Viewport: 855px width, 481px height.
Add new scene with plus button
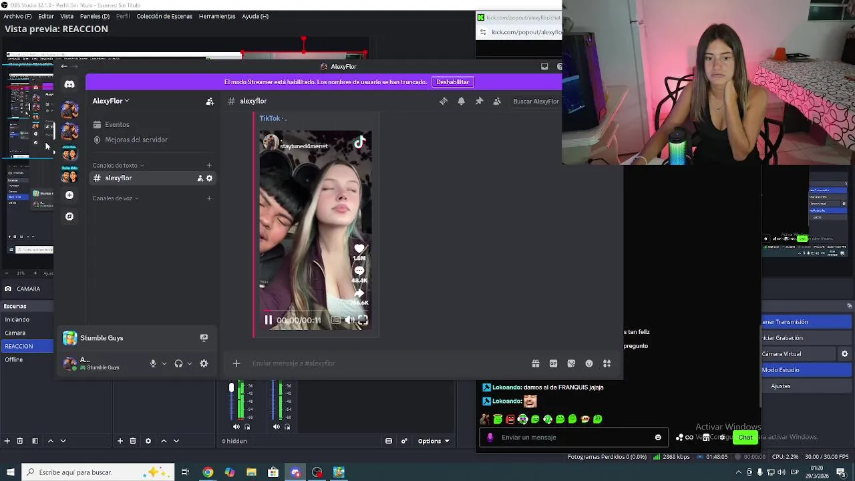coord(7,441)
